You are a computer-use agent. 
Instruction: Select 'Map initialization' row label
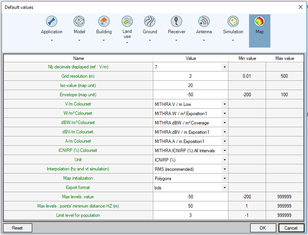coord(78,178)
